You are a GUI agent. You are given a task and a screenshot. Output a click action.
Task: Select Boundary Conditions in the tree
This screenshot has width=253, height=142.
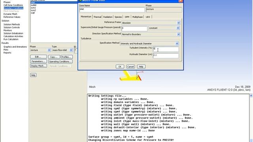13,8
